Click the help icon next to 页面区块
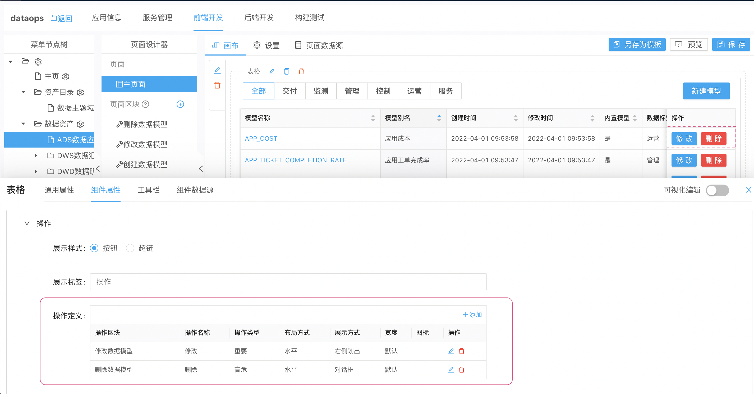Screen dimensions: 754x394 (x=145, y=104)
